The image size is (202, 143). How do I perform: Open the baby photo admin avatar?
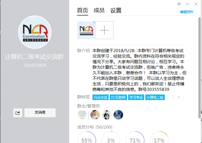(x=95, y=115)
